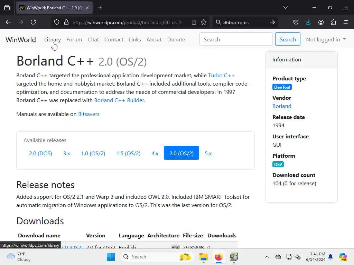
Task: Show hidden system tray icons
Action: 267,257
